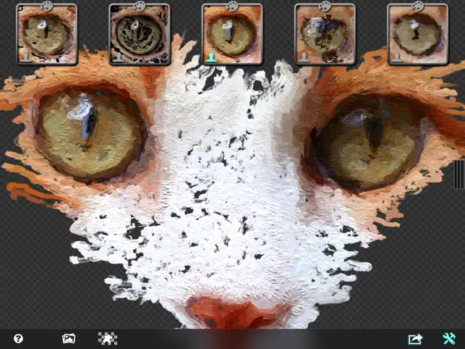This screenshot has height=349, width=465.
Task: Open the photo library icon
Action: tap(69, 339)
